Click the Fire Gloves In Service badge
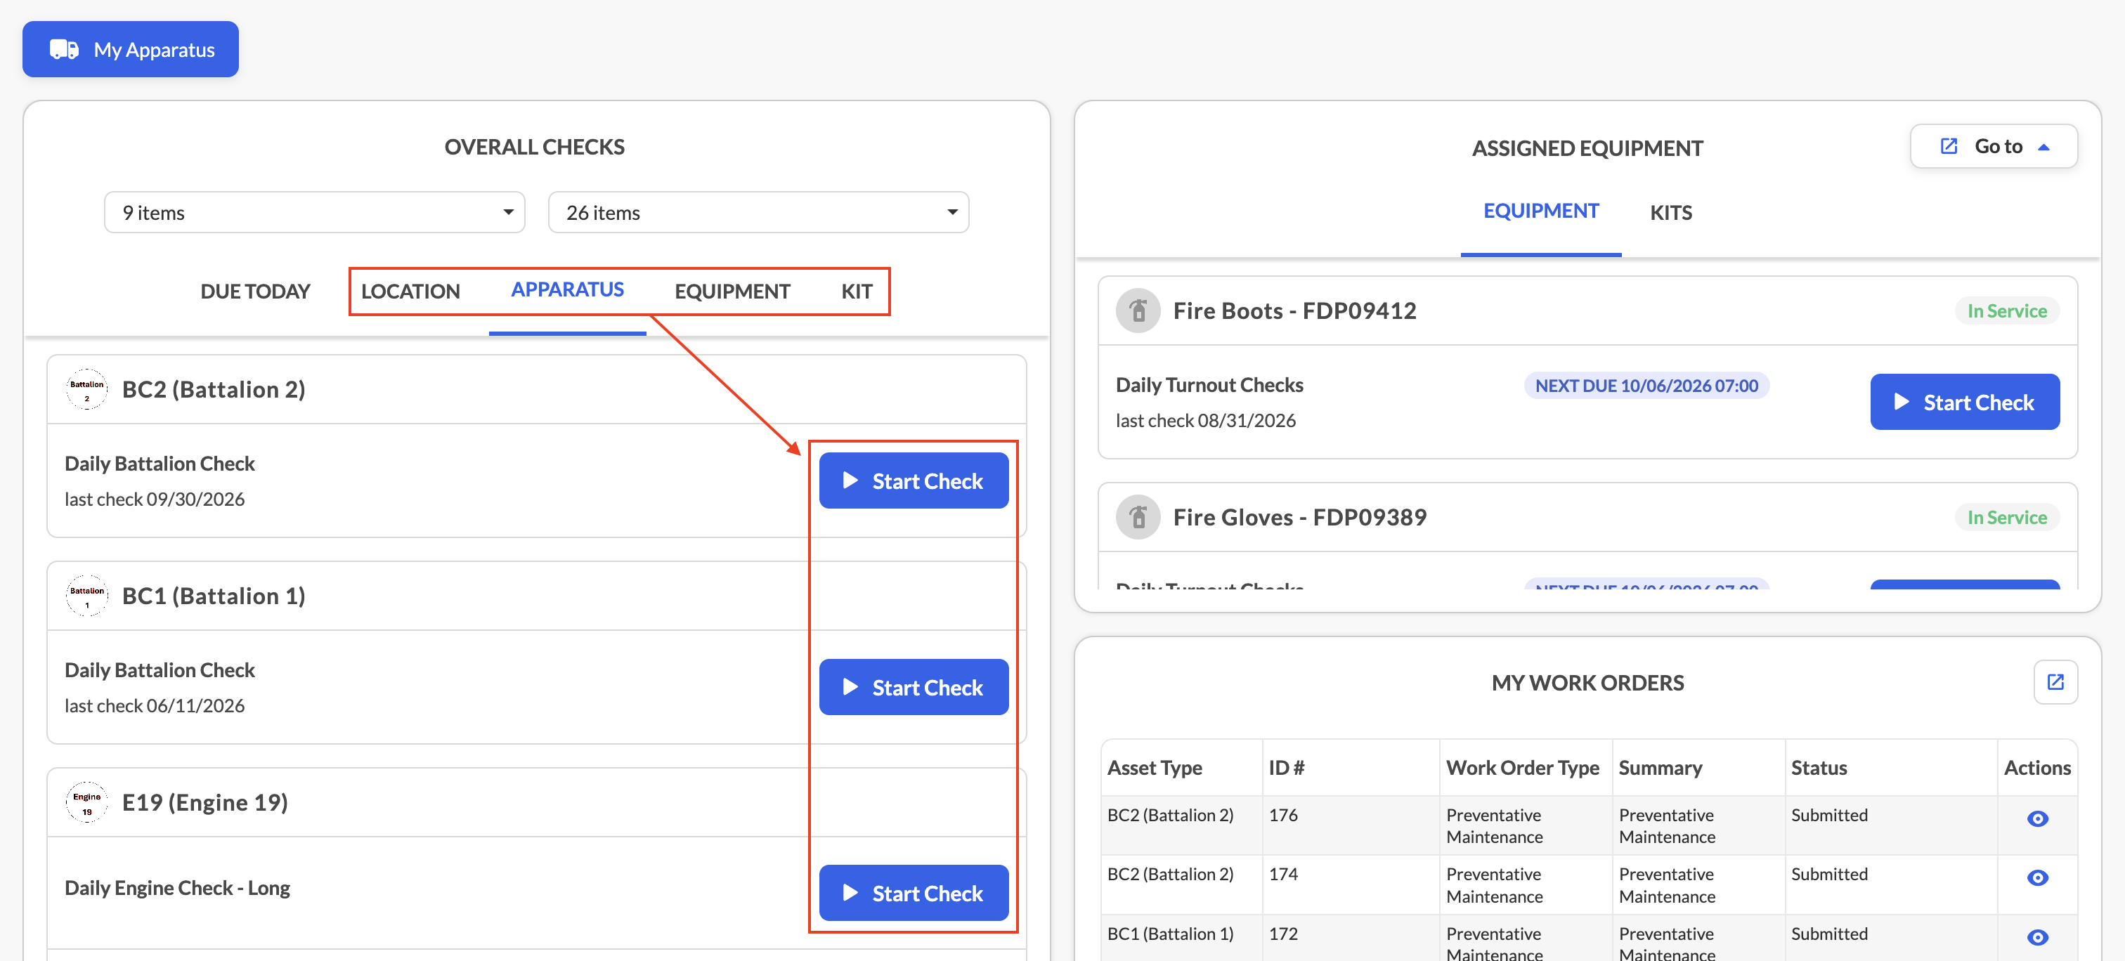Image resolution: width=2125 pixels, height=961 pixels. point(2006,517)
